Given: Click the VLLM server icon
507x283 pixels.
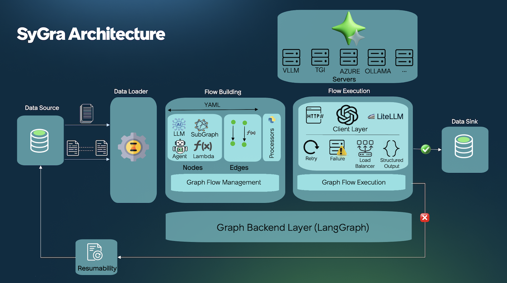Looking at the screenshot, I should pos(291,57).
